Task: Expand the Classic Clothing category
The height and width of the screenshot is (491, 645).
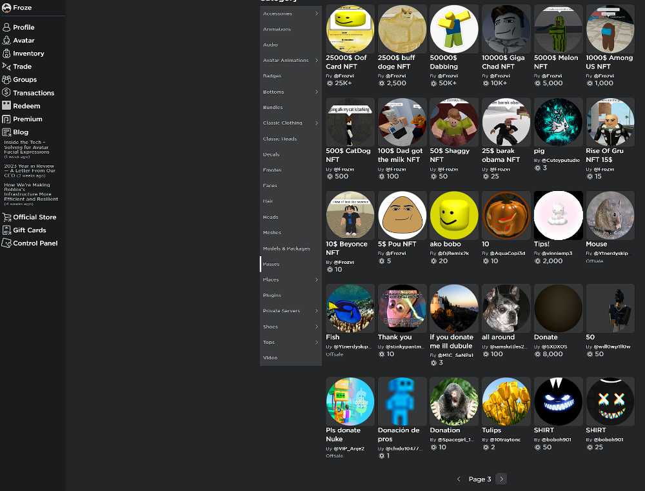Action: 317,123
